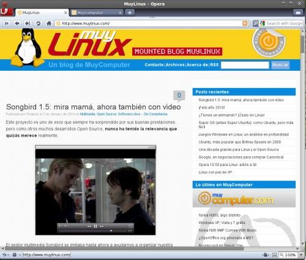Open dropdown arrow next to zoom percentage

point(301,255)
